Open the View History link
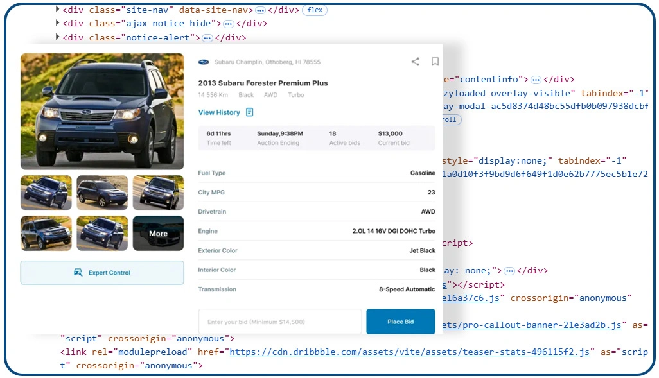The image size is (659, 378). coord(219,112)
